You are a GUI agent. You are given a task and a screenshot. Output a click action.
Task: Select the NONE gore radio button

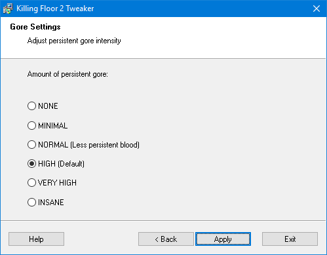click(x=31, y=106)
